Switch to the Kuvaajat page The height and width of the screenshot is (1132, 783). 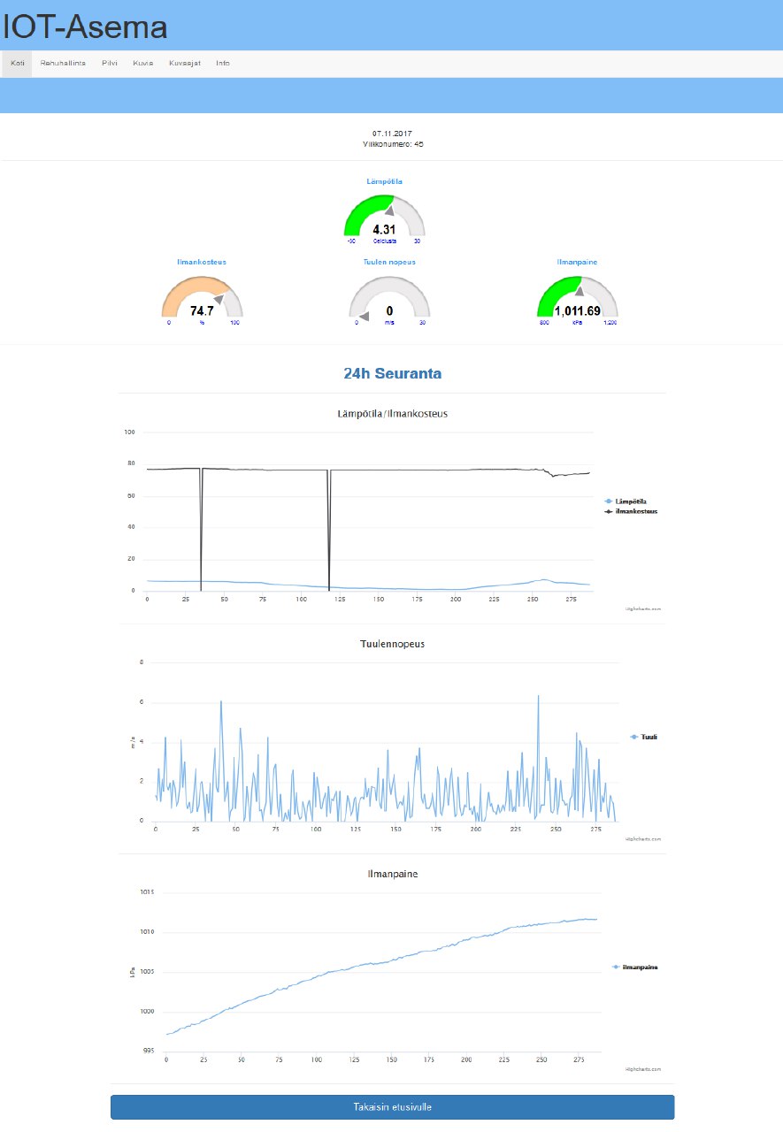(x=185, y=64)
